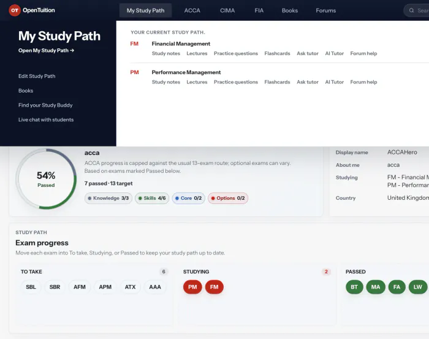Open Performance Management Study notes
429x339 pixels.
[x=166, y=82]
